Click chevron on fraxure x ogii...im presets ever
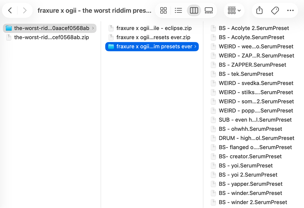The image size is (304, 208). point(195,47)
